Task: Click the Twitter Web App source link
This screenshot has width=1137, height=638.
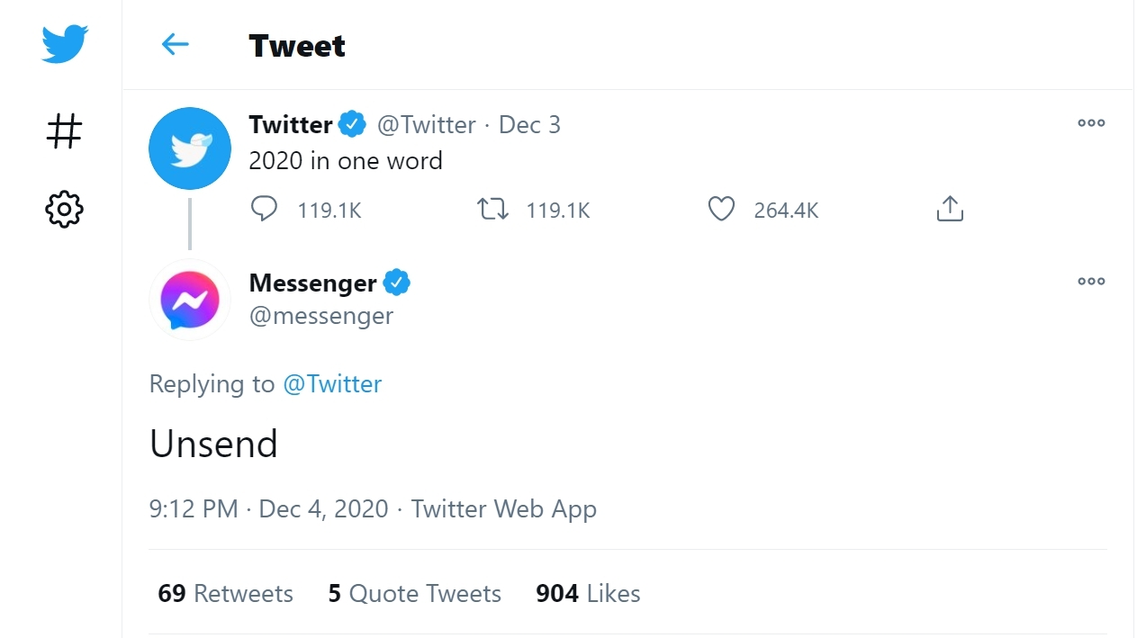Action: pyautogui.click(x=503, y=509)
